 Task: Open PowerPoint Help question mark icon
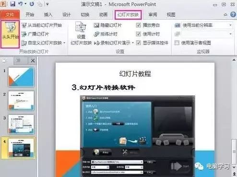[233, 14]
